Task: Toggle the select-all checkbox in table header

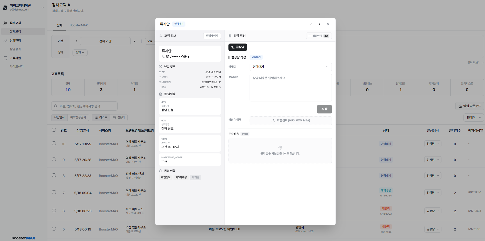Action: (x=54, y=130)
